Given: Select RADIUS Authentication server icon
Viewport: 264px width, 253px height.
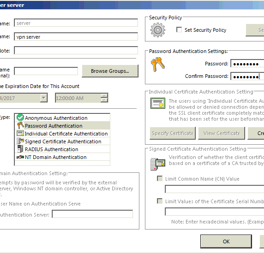Looking at the screenshot, I should 20,149.
